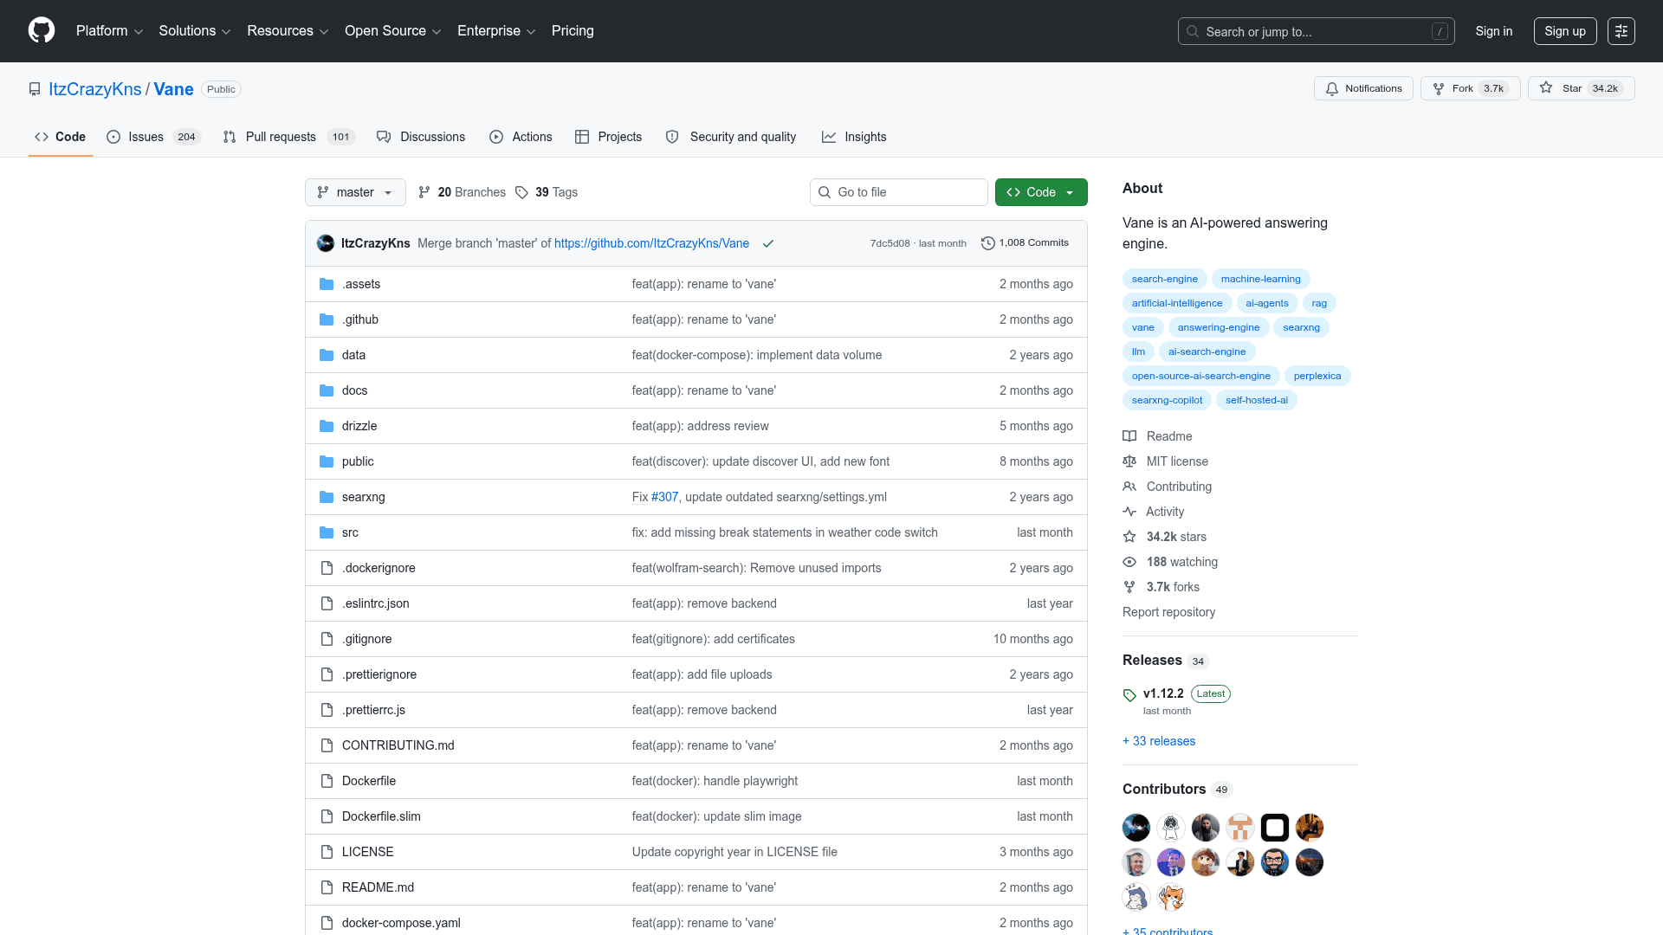Expand the Resources menu
Screen dimensions: 1663x935
[x=288, y=31]
